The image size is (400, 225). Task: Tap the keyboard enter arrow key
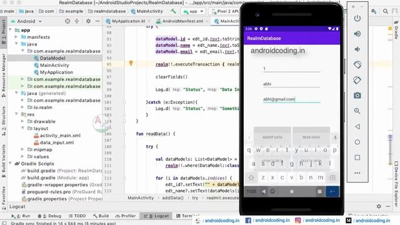coord(332,191)
